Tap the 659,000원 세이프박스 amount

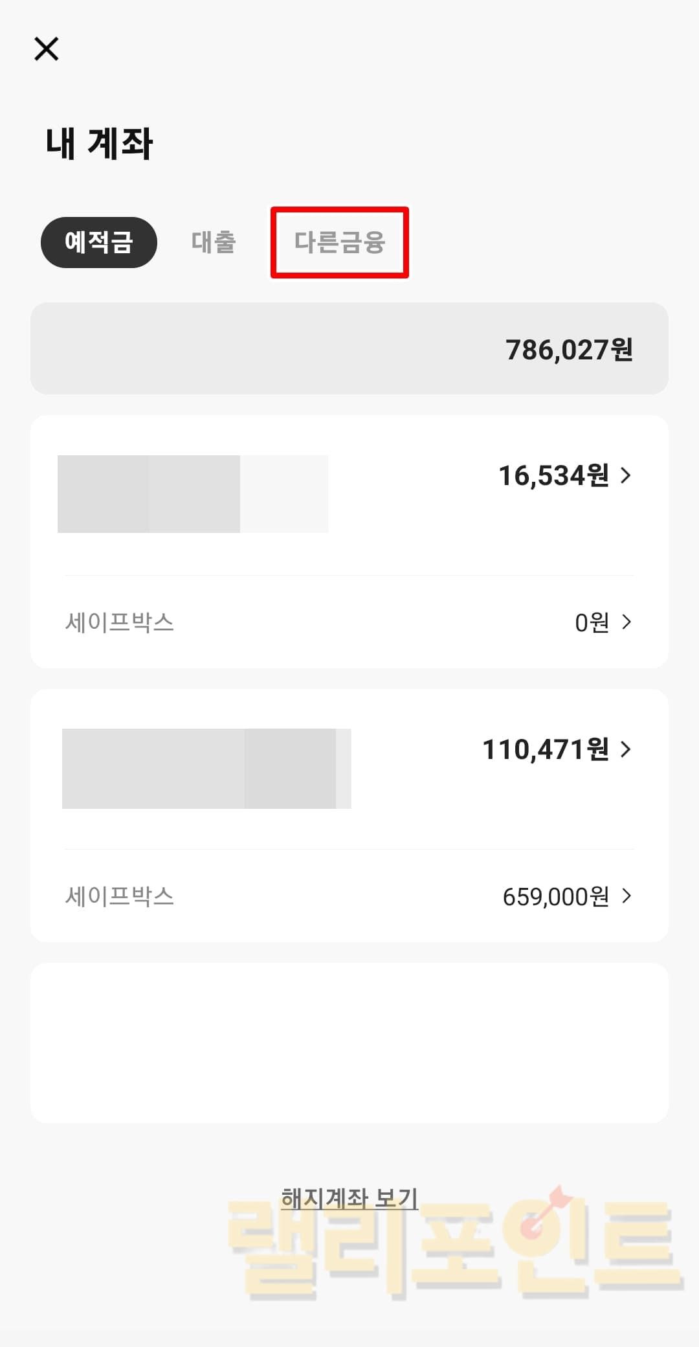pos(555,897)
